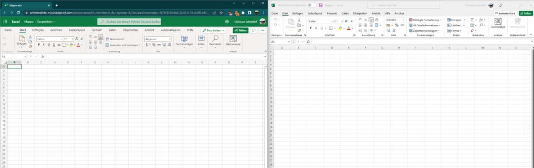Screen dimensions: 534x168
Task: Click format painter in desktop Excel ribbon
Action: click(x=299, y=30)
